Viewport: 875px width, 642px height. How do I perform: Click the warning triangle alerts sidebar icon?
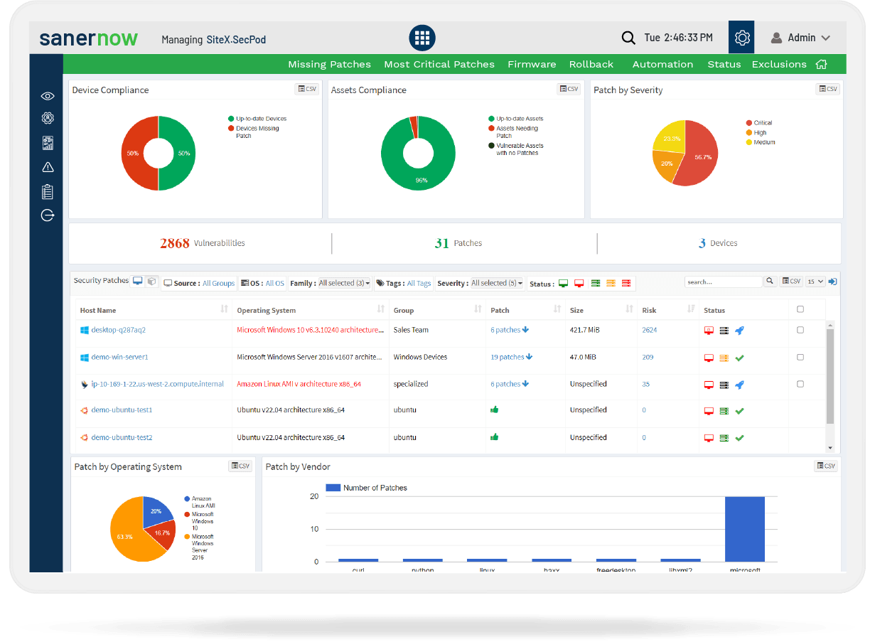pos(48,167)
